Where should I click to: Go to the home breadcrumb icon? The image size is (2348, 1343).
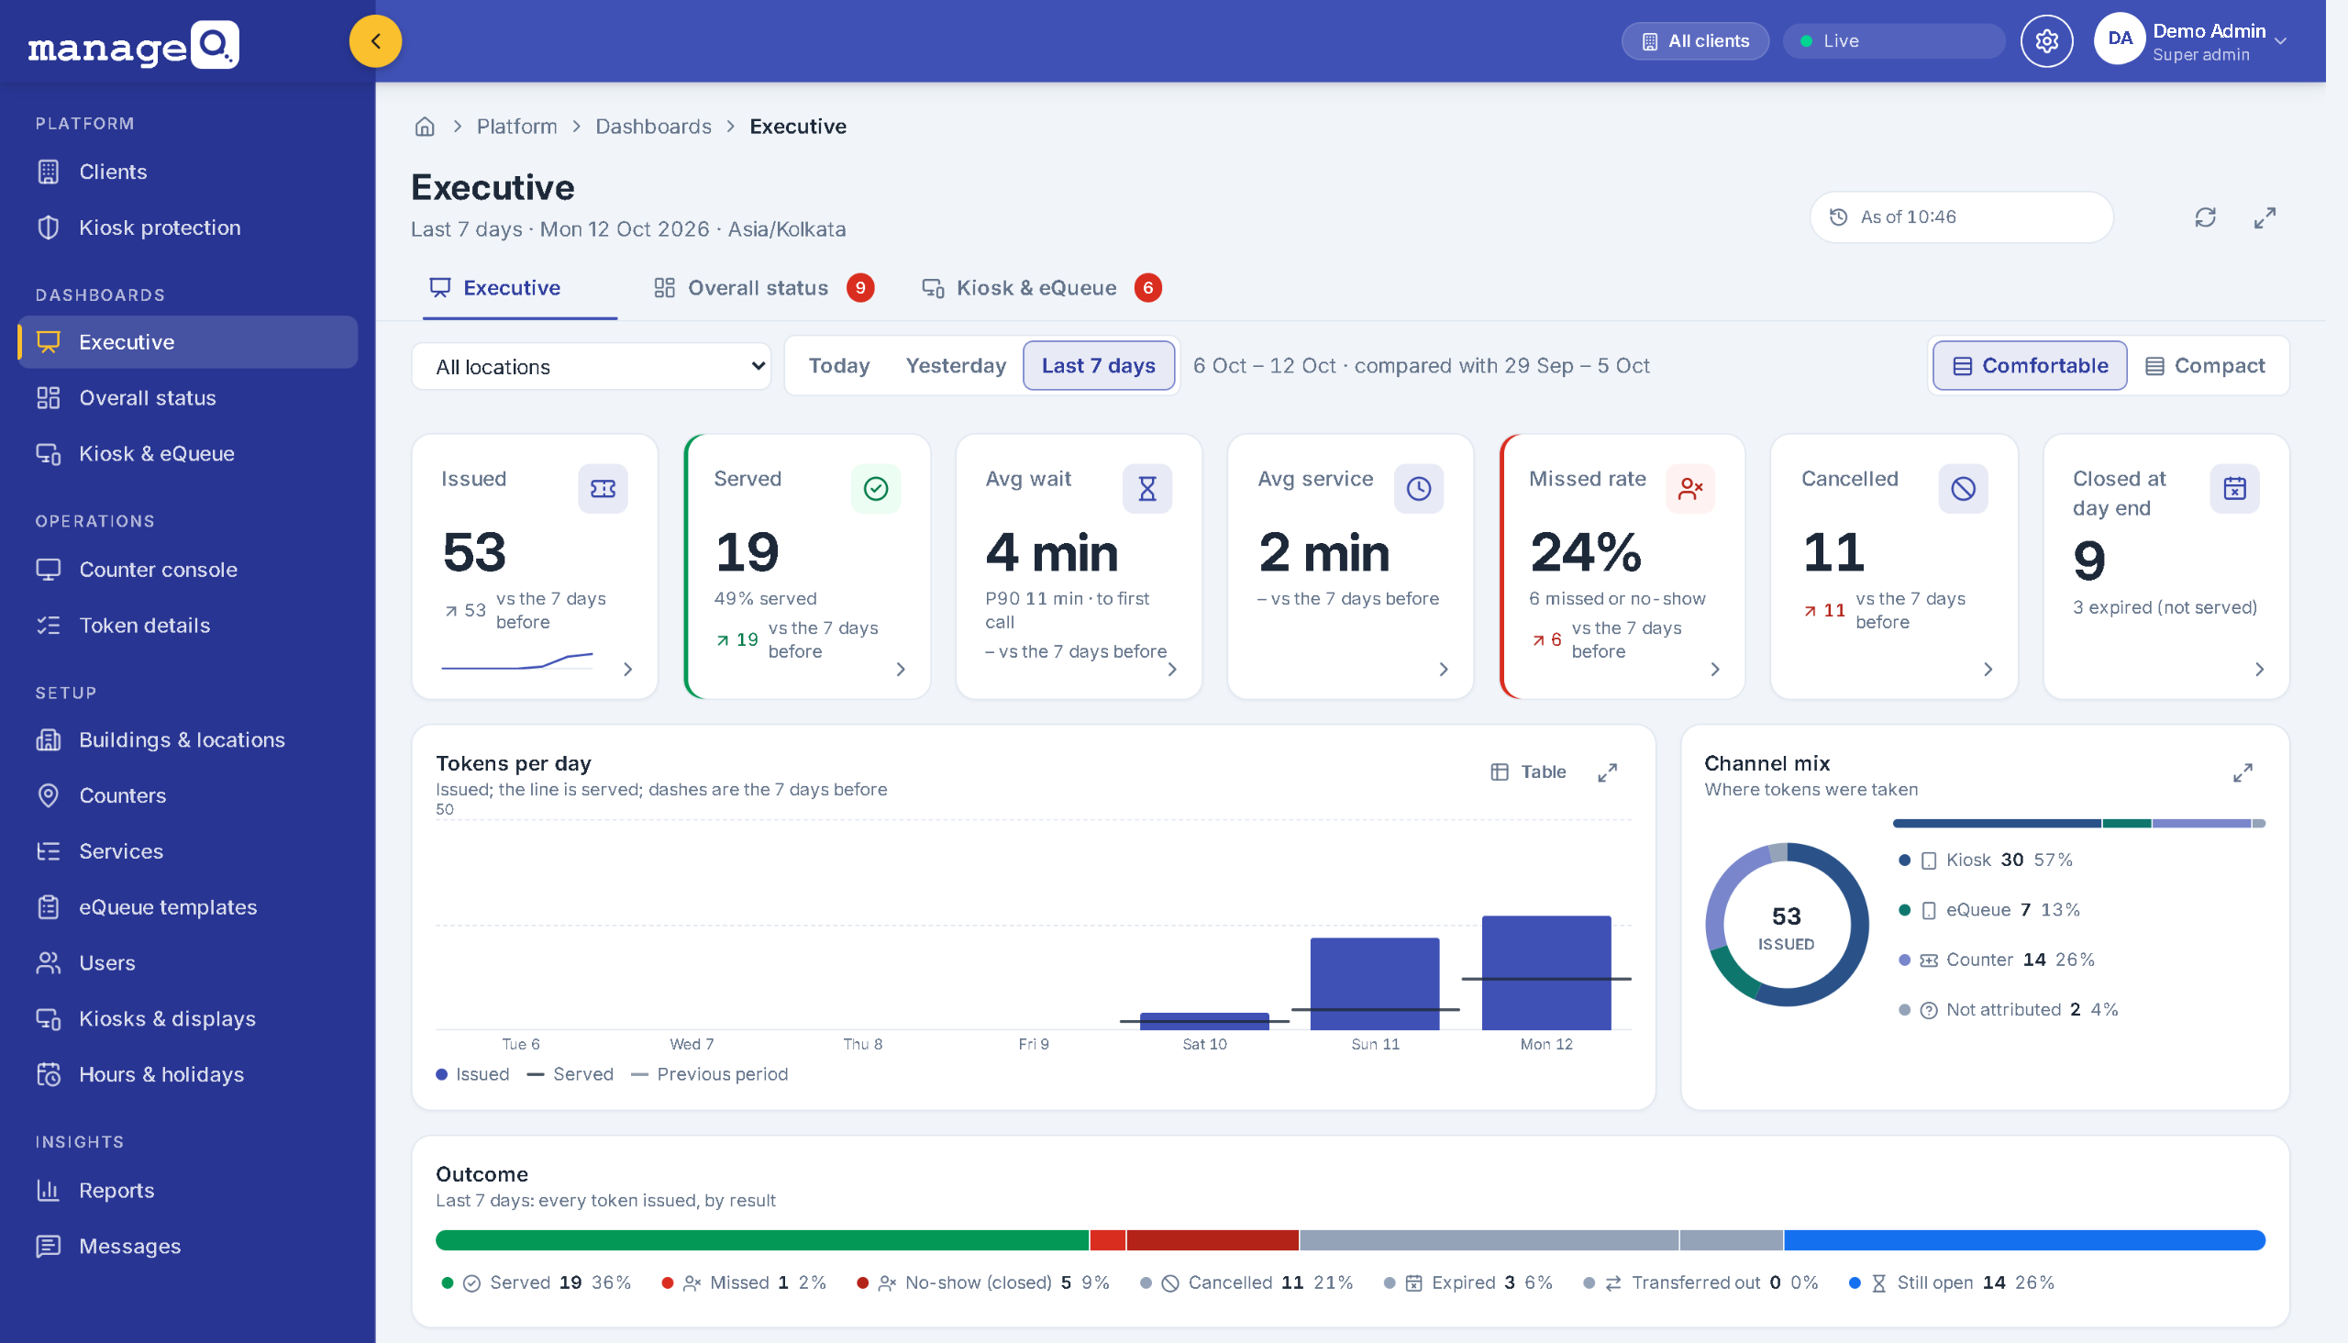(425, 127)
